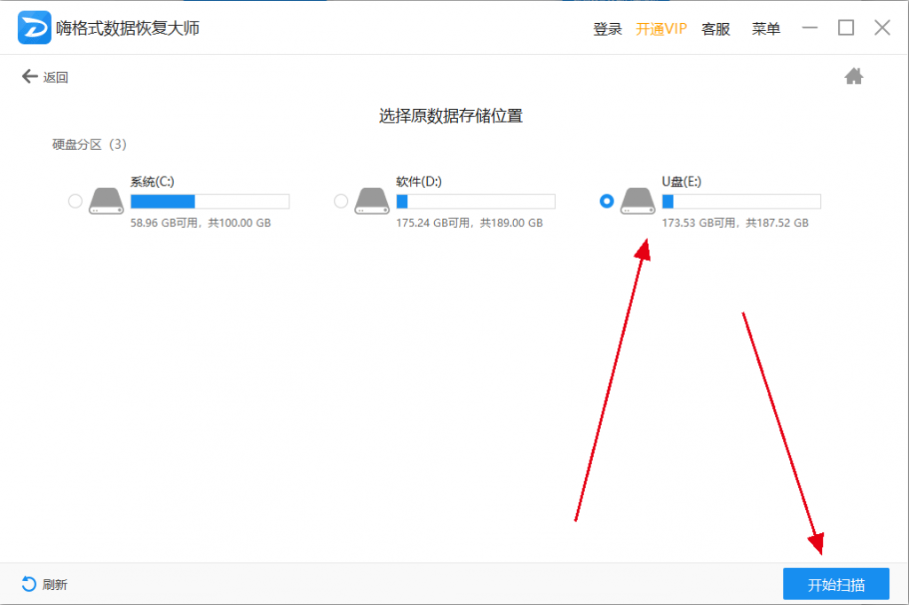Click the U盘(E:) usage bar
This screenshot has width=909, height=605.
[741, 201]
